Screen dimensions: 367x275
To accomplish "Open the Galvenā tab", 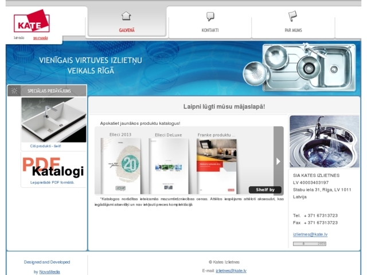I will [x=127, y=30].
